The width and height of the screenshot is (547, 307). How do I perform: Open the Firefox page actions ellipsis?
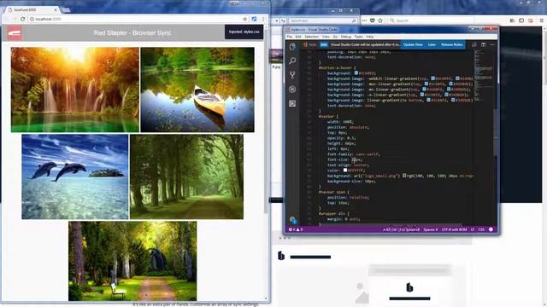point(364,20)
